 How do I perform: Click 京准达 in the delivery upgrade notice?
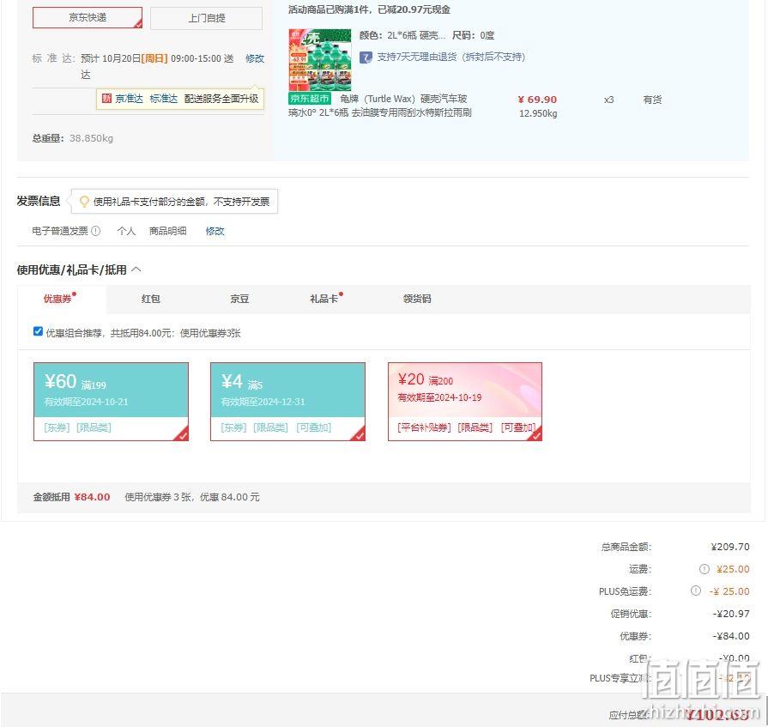[x=130, y=99]
